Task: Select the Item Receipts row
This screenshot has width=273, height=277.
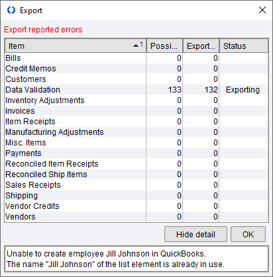Action: click(136, 122)
